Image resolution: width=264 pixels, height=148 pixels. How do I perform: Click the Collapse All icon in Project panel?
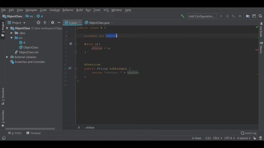pos(45,23)
